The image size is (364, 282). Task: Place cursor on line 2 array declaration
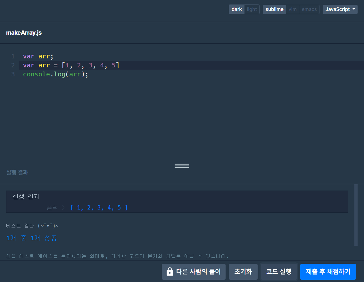[71, 65]
